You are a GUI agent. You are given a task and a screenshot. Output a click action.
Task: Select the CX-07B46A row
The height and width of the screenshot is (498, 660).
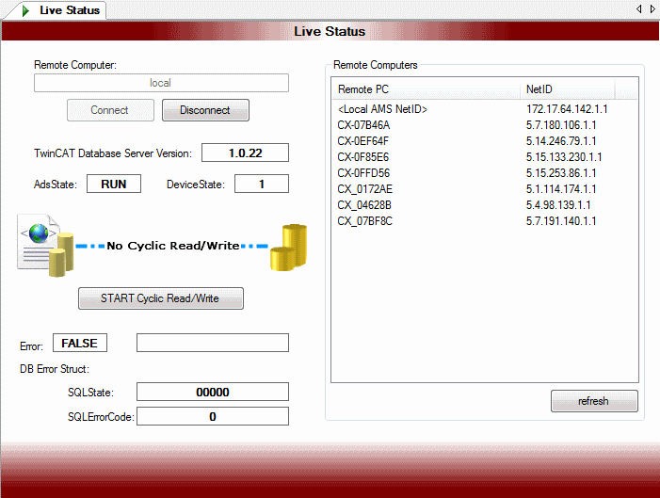[485, 125]
